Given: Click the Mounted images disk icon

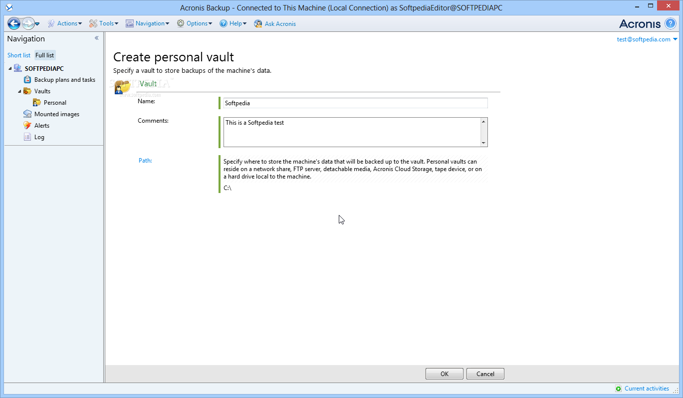Looking at the screenshot, I should [x=27, y=114].
